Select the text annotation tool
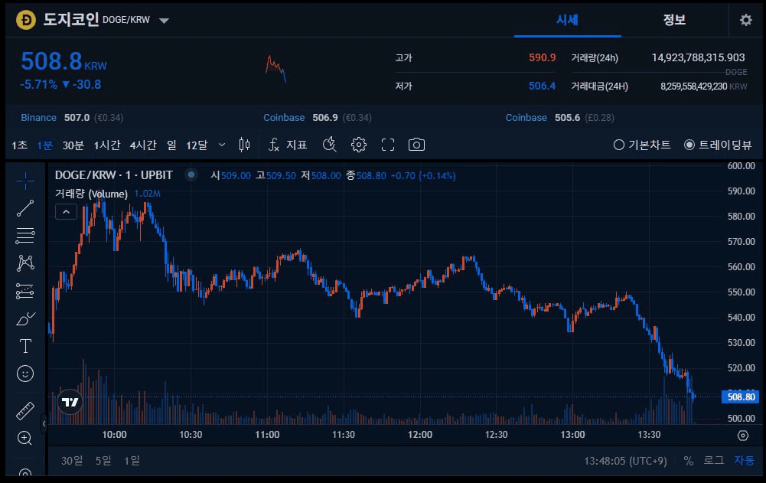The width and height of the screenshot is (766, 483). tap(25, 346)
